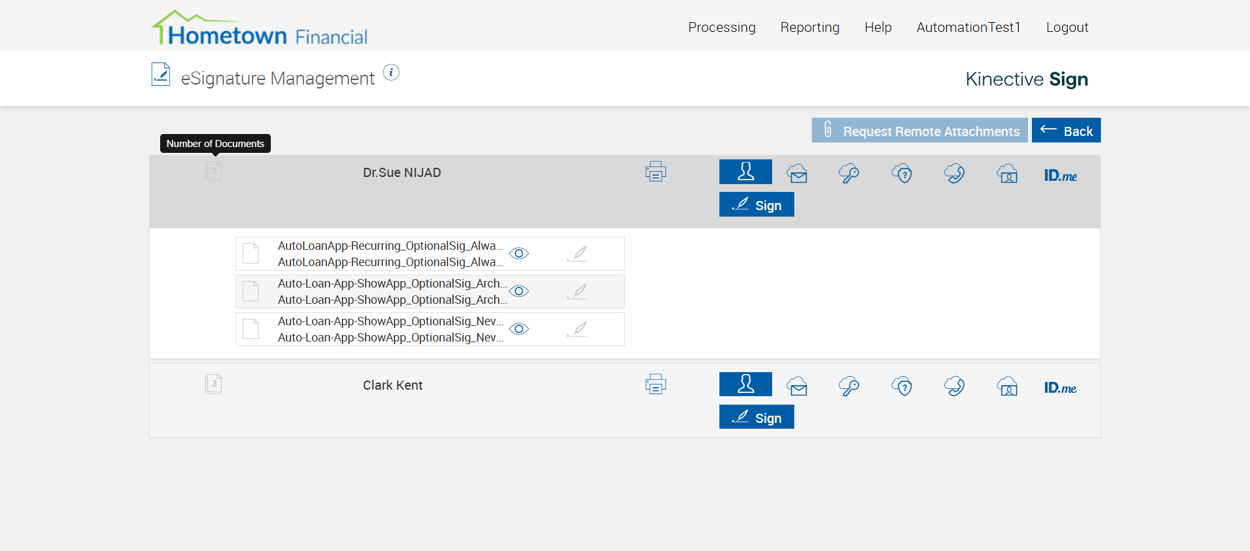Click the print icon for Dr.Sue NIJAD

[656, 172]
